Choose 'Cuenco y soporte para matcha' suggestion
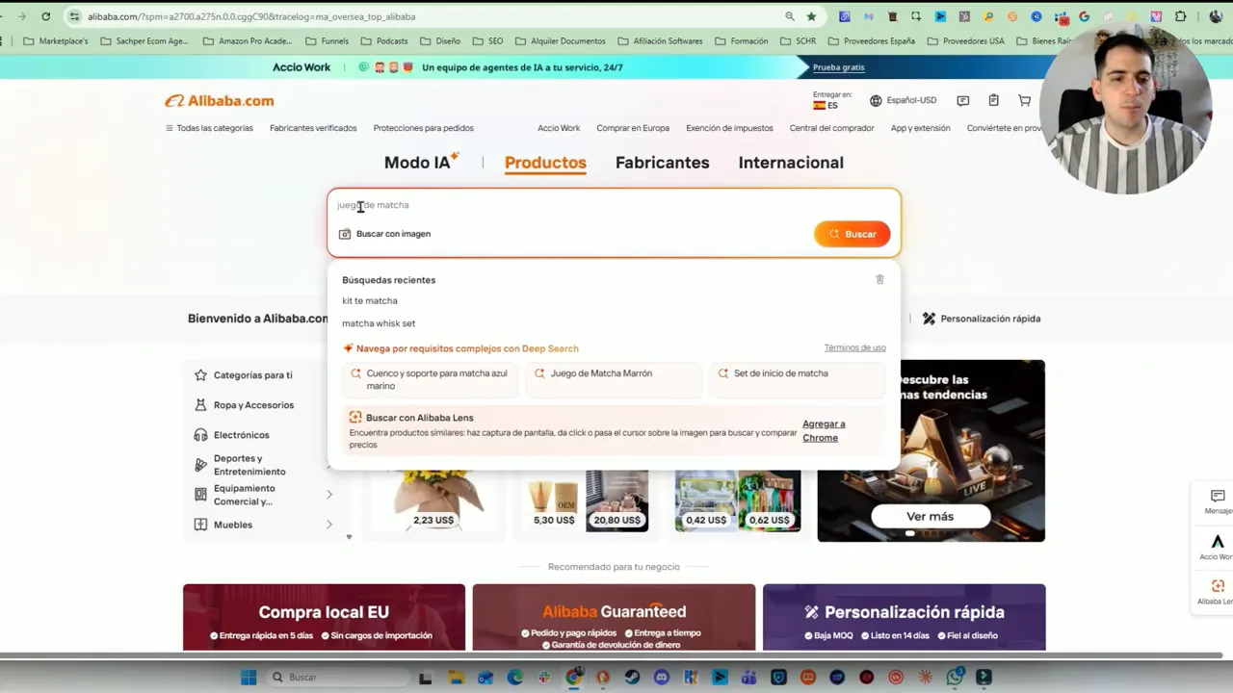 pos(432,379)
